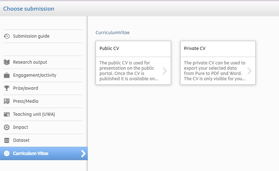
Task: Choose the Public CV card title
Action: coord(109,49)
